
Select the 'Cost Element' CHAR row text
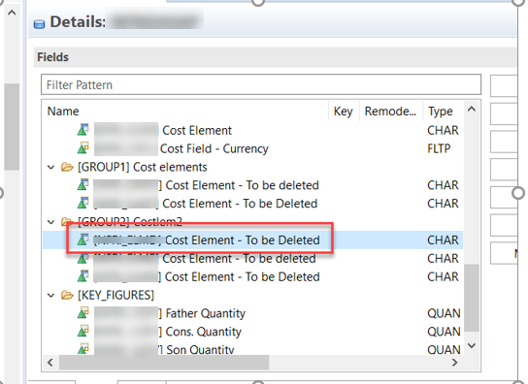pos(197,130)
